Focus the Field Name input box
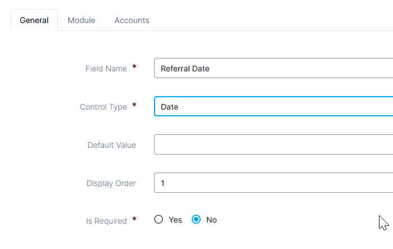Image resolution: width=393 pixels, height=249 pixels. click(x=273, y=69)
